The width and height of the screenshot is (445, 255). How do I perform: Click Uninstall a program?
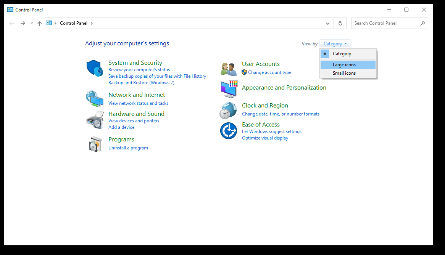(128, 148)
